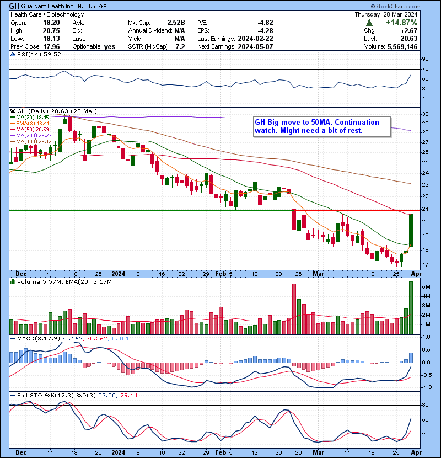Click the GH (Daily) 20.63 (28 Mar) label

(x=57, y=111)
